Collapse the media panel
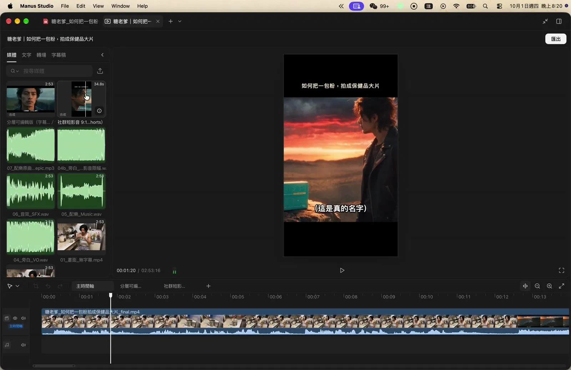571x370 pixels. (x=102, y=55)
